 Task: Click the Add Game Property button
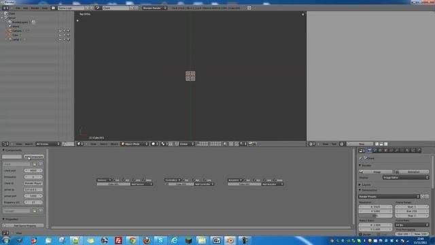pos(23,225)
